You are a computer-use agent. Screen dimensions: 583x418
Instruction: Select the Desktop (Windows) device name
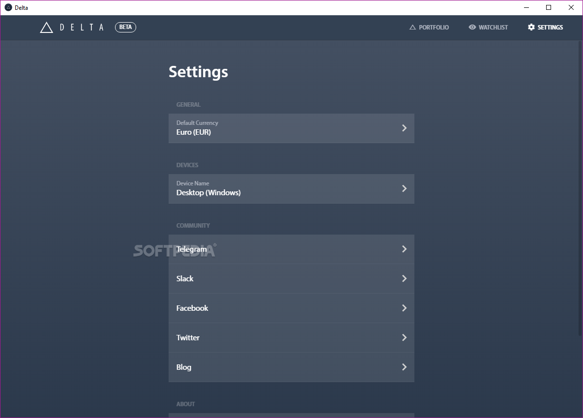coord(208,193)
